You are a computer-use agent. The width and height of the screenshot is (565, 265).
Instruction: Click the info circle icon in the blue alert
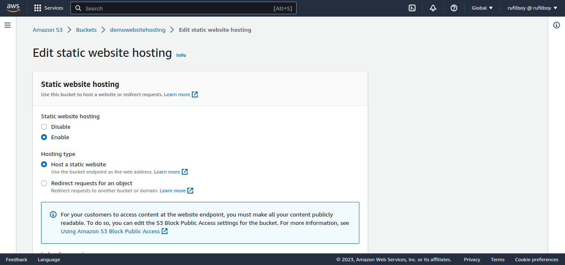tap(53, 214)
